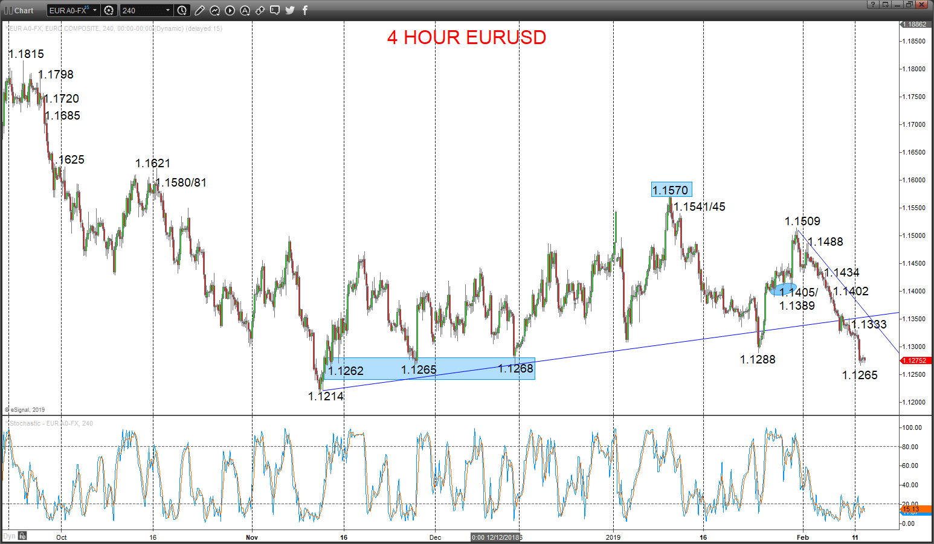Screen dimensions: 934x544
Task: Open the studies chart-line icon
Action: pos(214,10)
